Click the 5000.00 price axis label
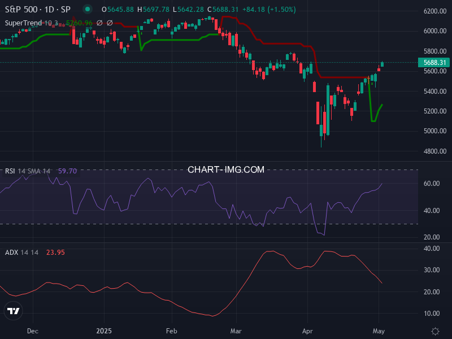 pyautogui.click(x=435, y=131)
